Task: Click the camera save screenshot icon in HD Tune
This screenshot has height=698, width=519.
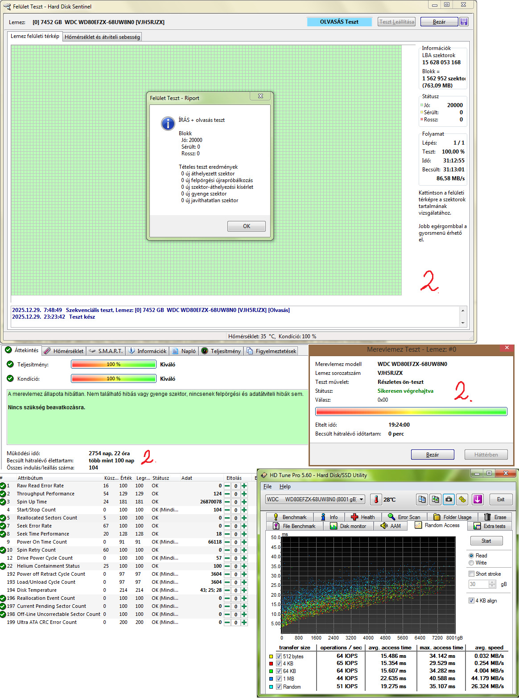Action: (x=449, y=499)
